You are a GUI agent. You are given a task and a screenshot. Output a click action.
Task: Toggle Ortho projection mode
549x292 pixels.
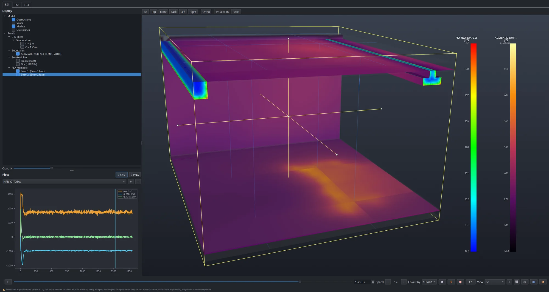tap(206, 12)
